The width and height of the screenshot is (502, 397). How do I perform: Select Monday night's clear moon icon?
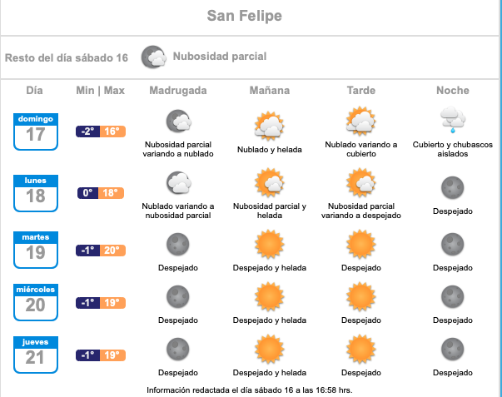[x=453, y=187]
